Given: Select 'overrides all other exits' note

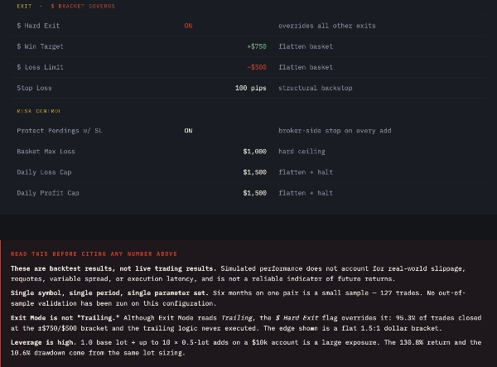Looking at the screenshot, I should (x=327, y=26).
